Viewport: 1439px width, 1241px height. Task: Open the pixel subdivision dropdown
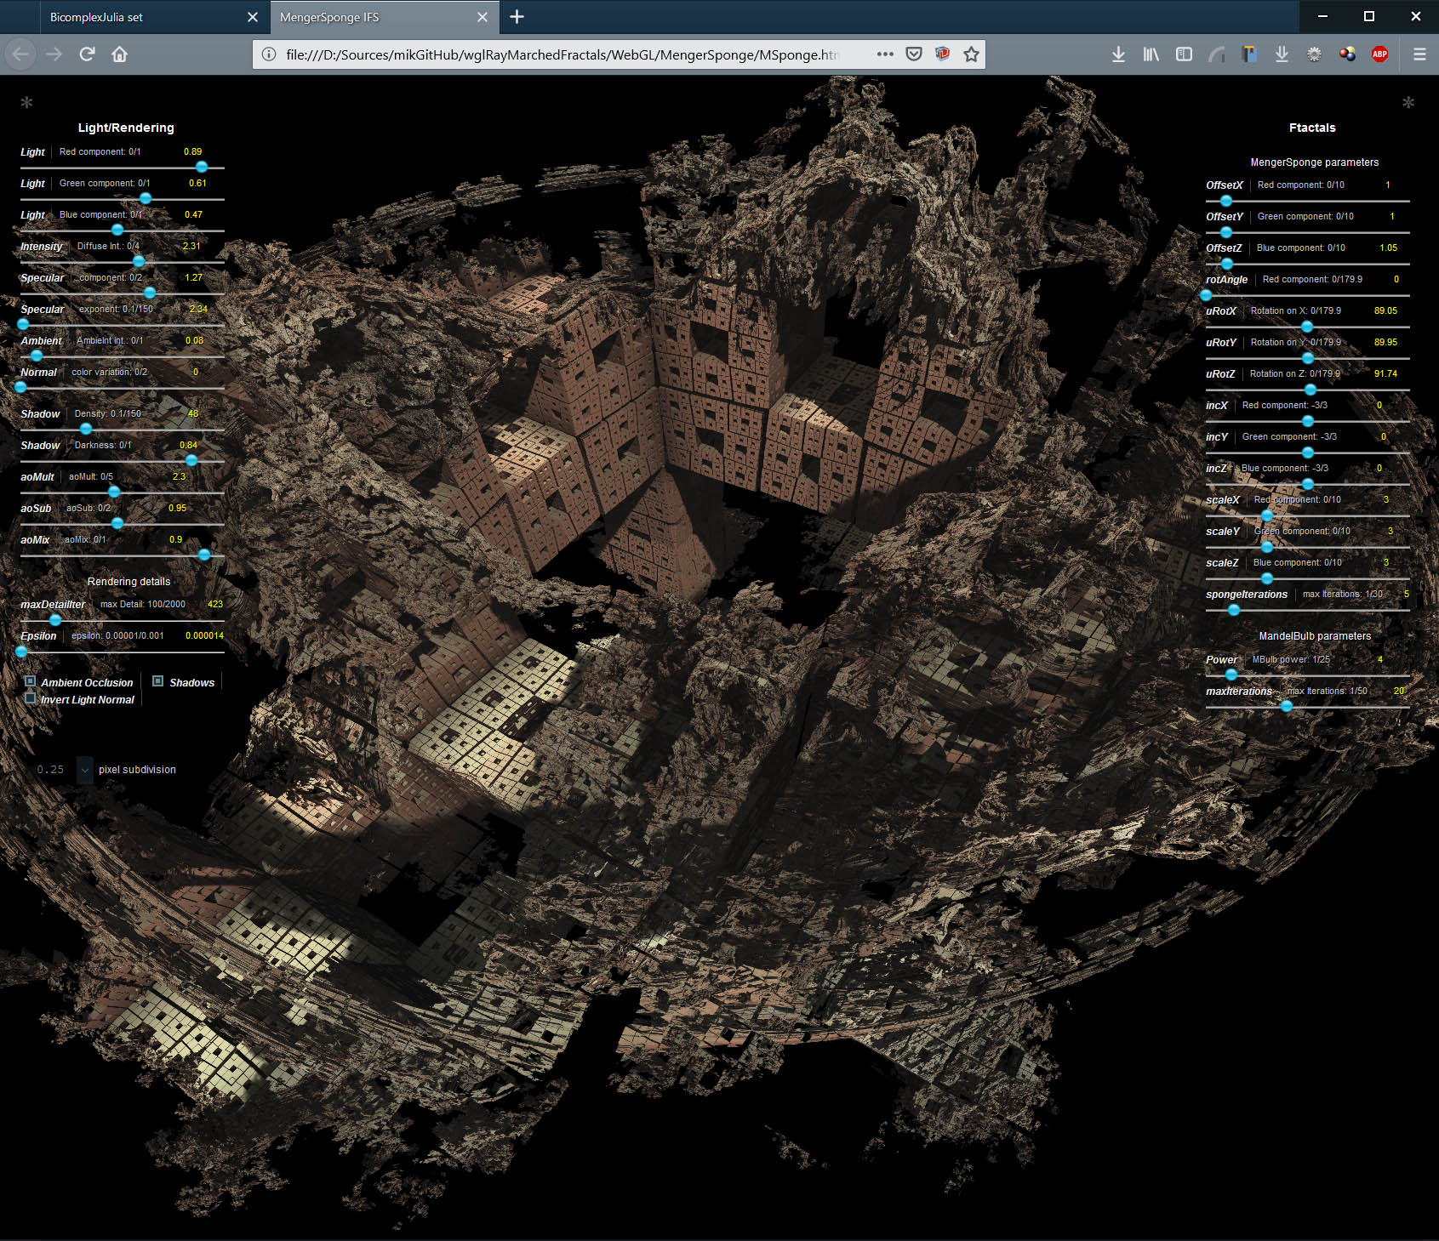(84, 770)
